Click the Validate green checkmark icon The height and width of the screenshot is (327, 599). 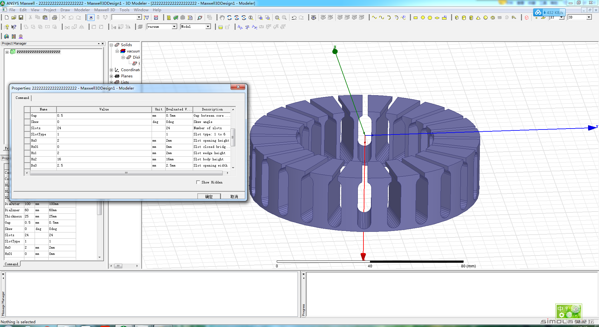pos(176,17)
